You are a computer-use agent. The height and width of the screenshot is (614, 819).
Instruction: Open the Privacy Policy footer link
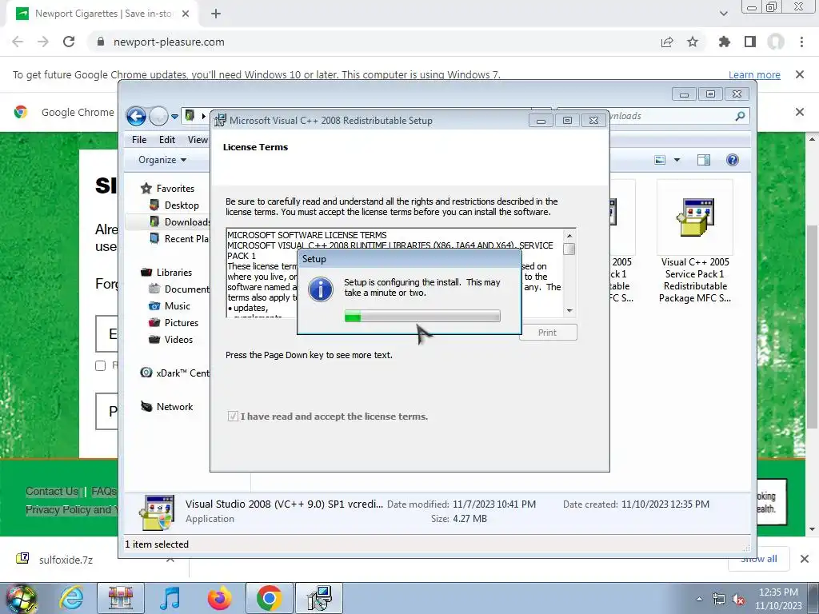coord(71,509)
